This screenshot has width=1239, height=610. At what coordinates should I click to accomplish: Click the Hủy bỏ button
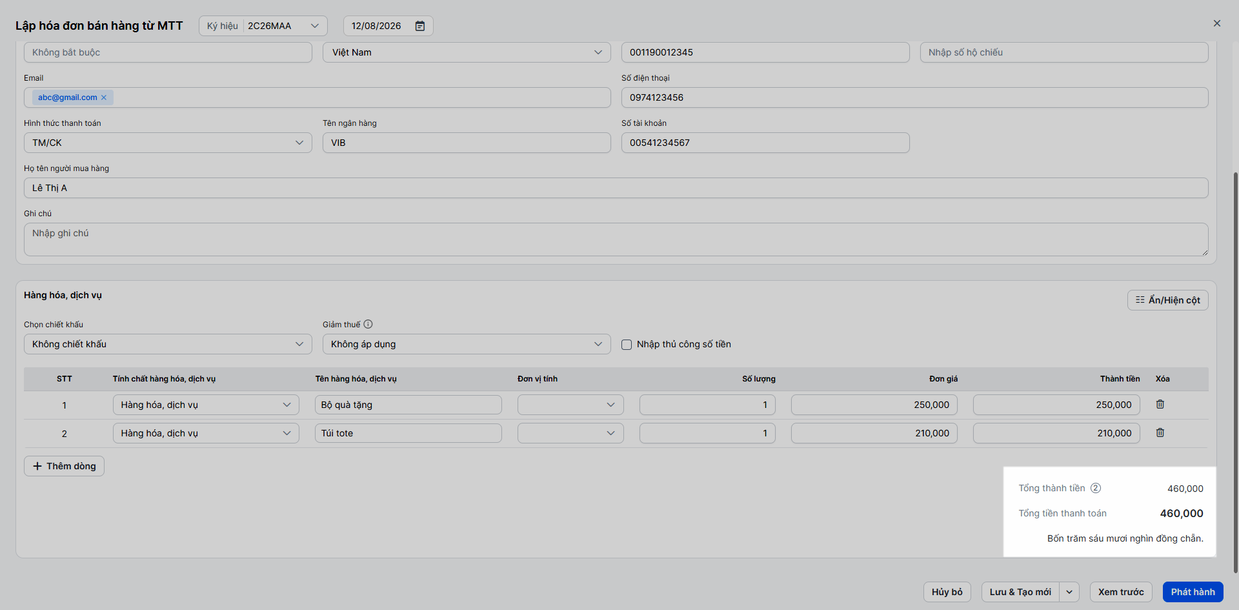[947, 592]
